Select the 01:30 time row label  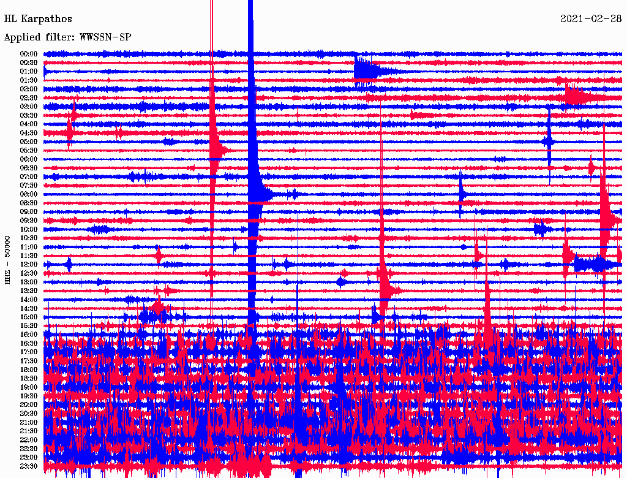click(x=29, y=80)
